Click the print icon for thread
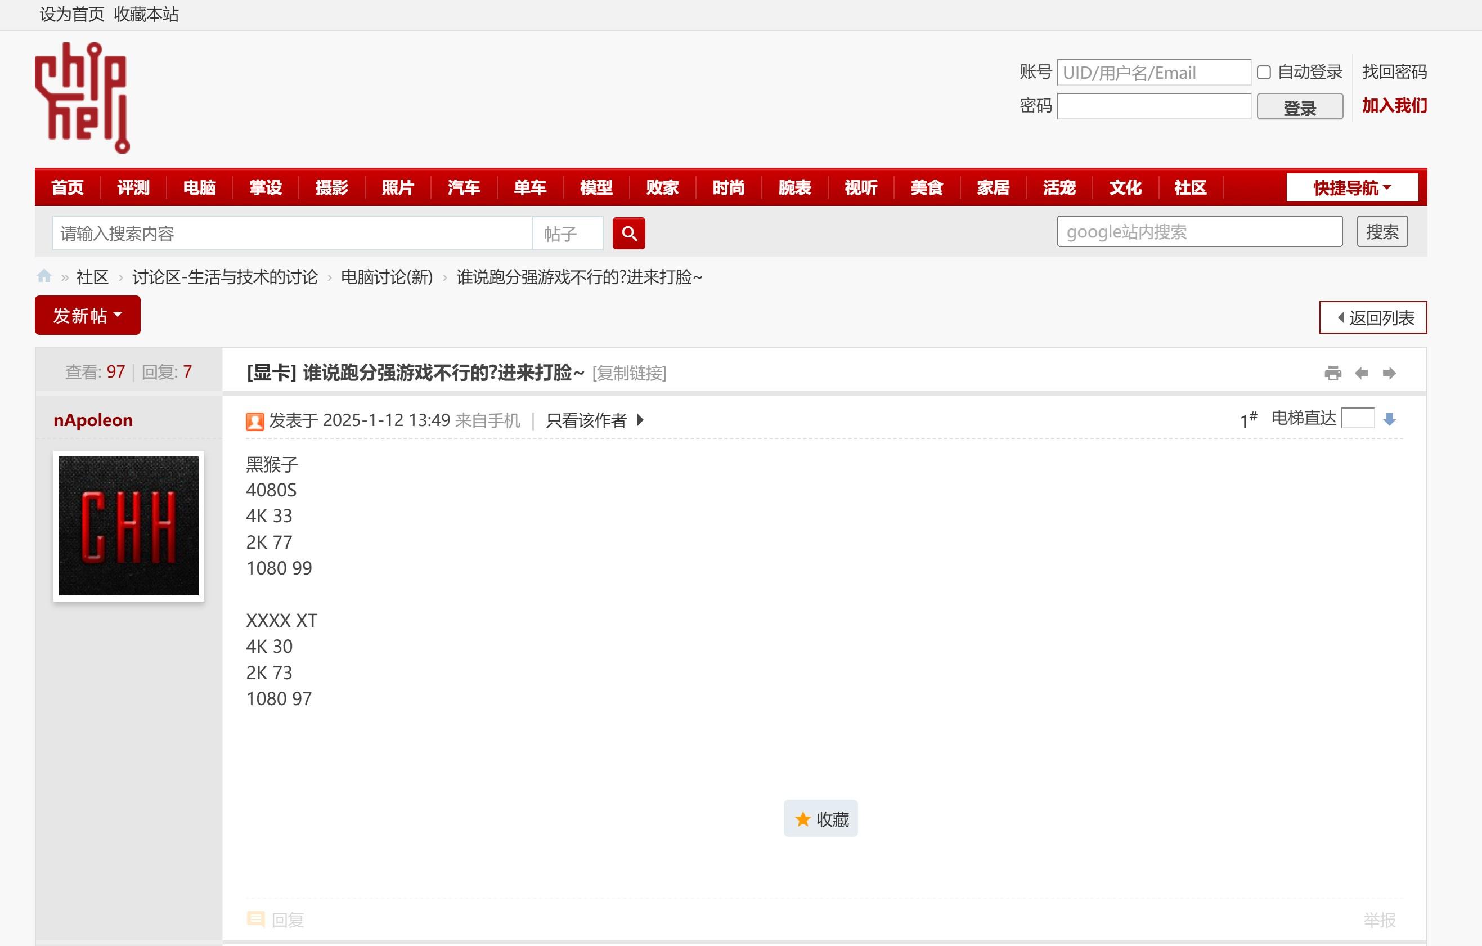The image size is (1482, 946). [x=1332, y=373]
